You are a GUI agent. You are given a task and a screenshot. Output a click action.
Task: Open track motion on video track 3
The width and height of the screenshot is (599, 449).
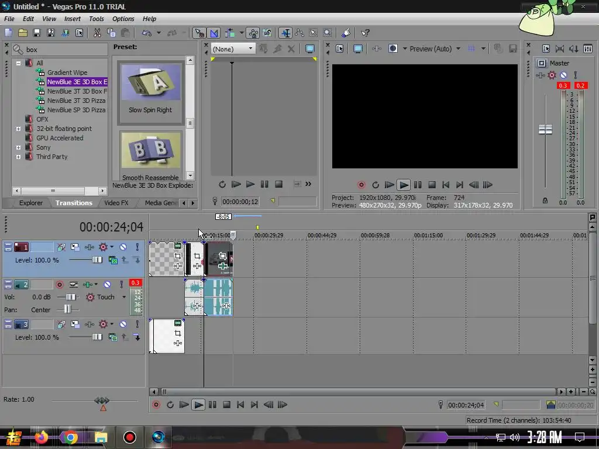coord(75,324)
